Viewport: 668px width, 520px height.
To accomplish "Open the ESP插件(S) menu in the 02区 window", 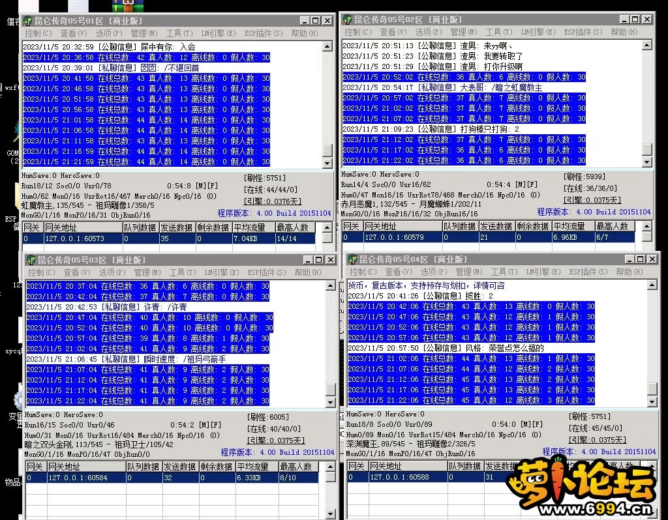I will click(x=583, y=32).
